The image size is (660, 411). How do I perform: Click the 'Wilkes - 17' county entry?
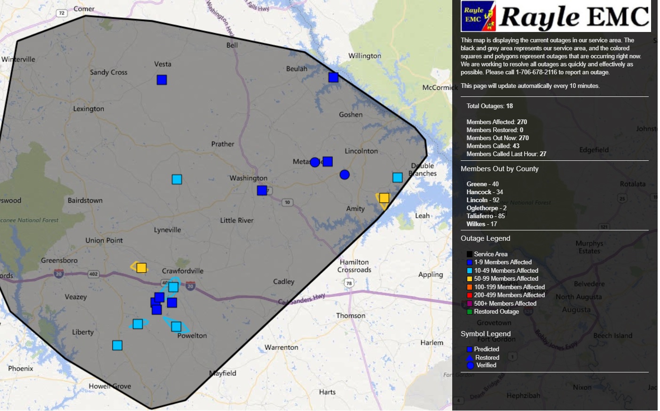click(481, 224)
